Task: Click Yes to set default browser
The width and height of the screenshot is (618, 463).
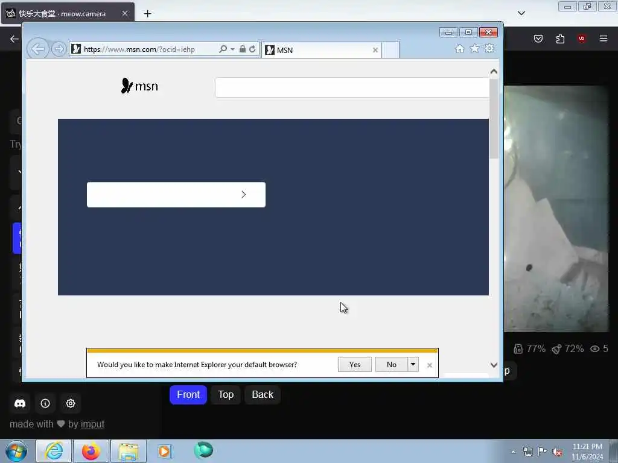Action: point(355,365)
